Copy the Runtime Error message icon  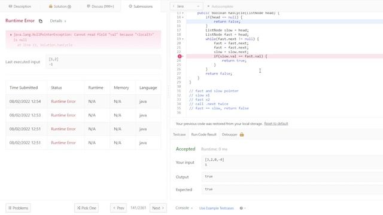(x=41, y=21)
